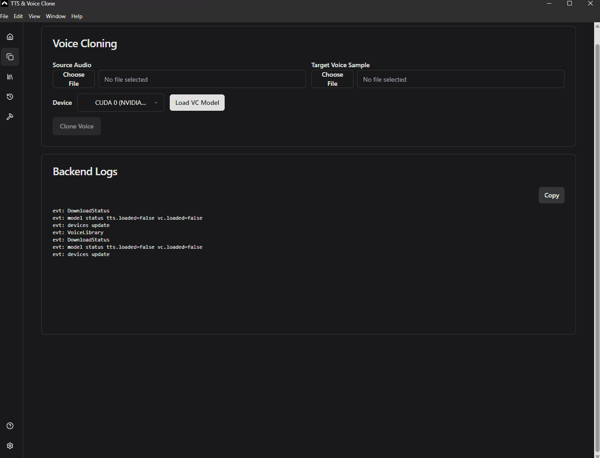Open Settings via the gear icon
Viewport: 600px width, 458px height.
point(10,445)
